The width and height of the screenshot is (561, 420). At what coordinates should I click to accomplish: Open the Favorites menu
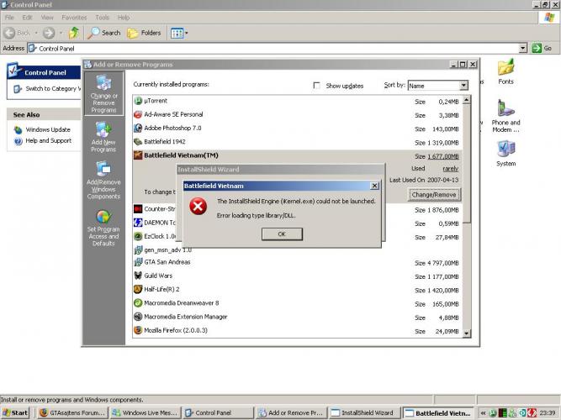point(74,17)
